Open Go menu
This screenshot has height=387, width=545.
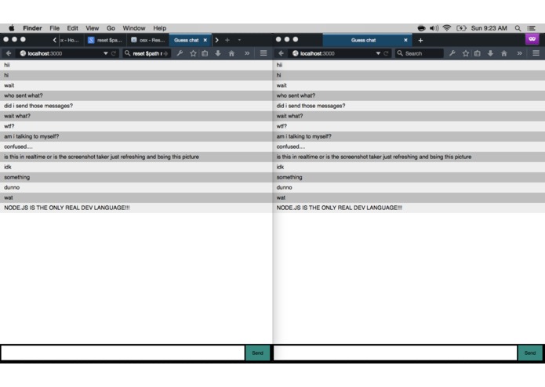(111, 28)
